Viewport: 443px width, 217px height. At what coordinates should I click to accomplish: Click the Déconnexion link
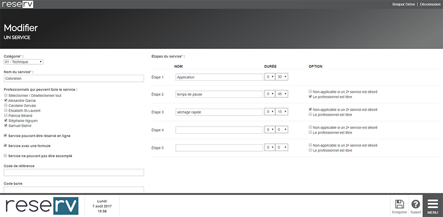click(430, 4)
